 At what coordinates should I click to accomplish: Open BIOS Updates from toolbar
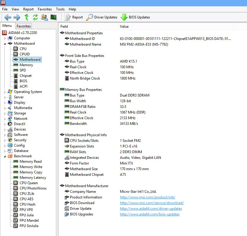pyautogui.click(x=135, y=17)
